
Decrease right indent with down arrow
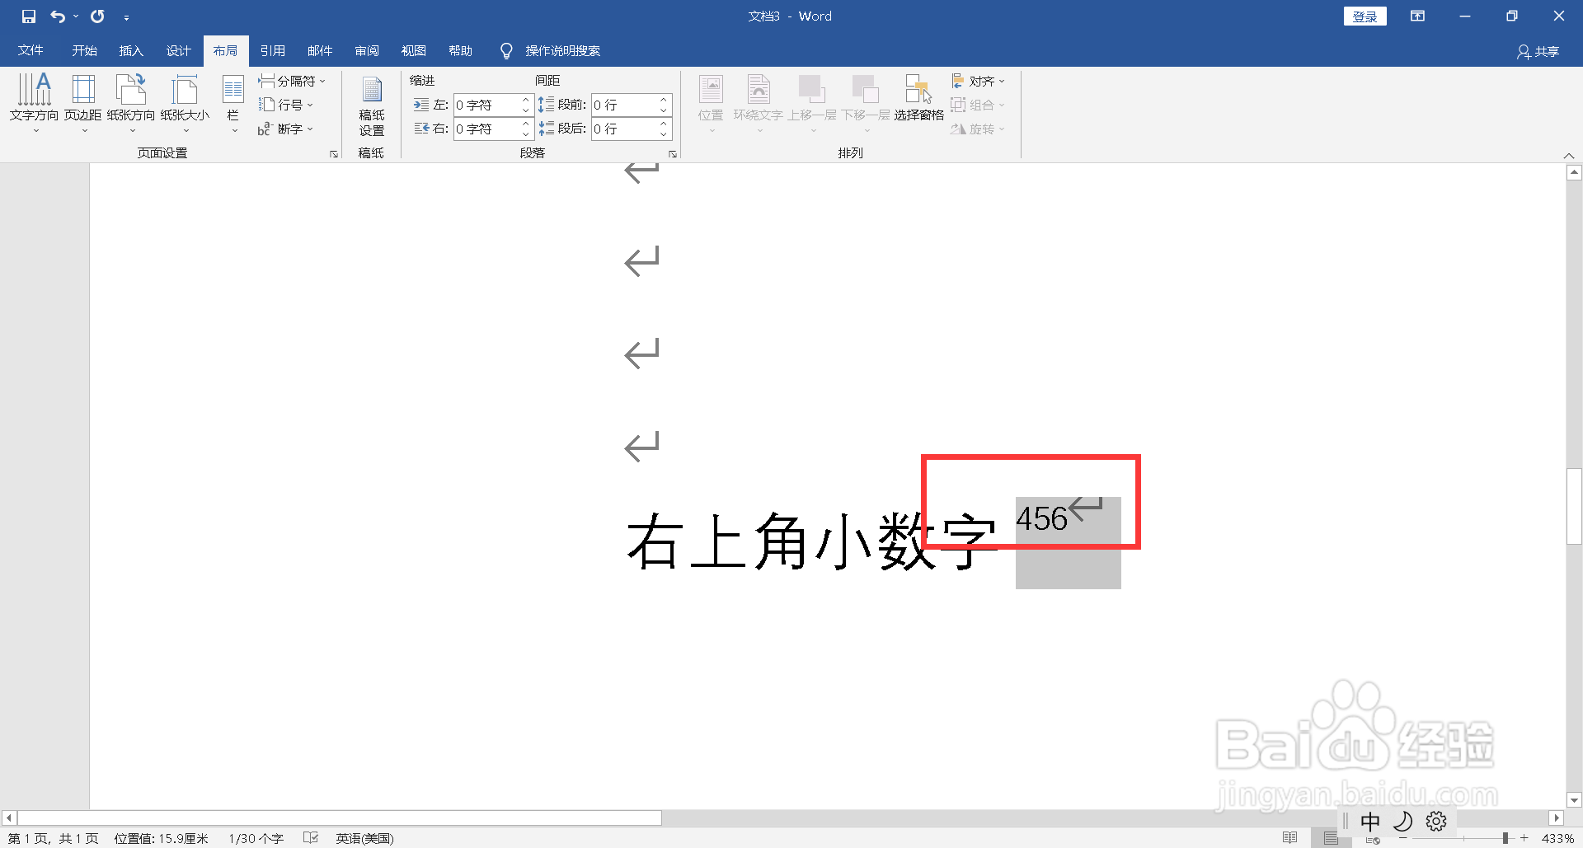coord(526,134)
